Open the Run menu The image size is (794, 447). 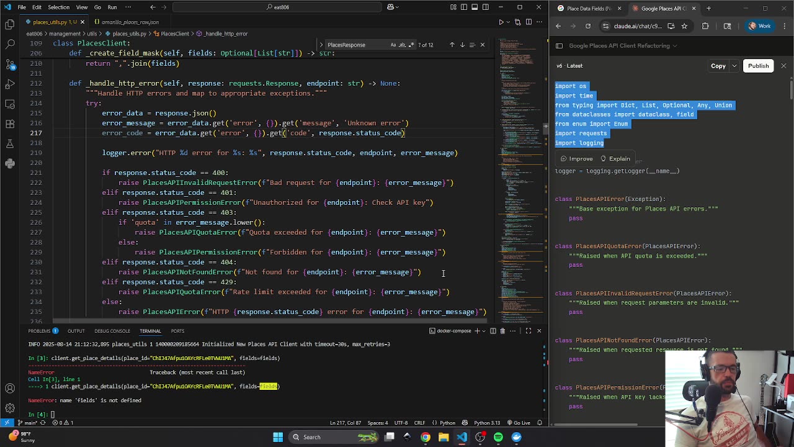tap(112, 7)
